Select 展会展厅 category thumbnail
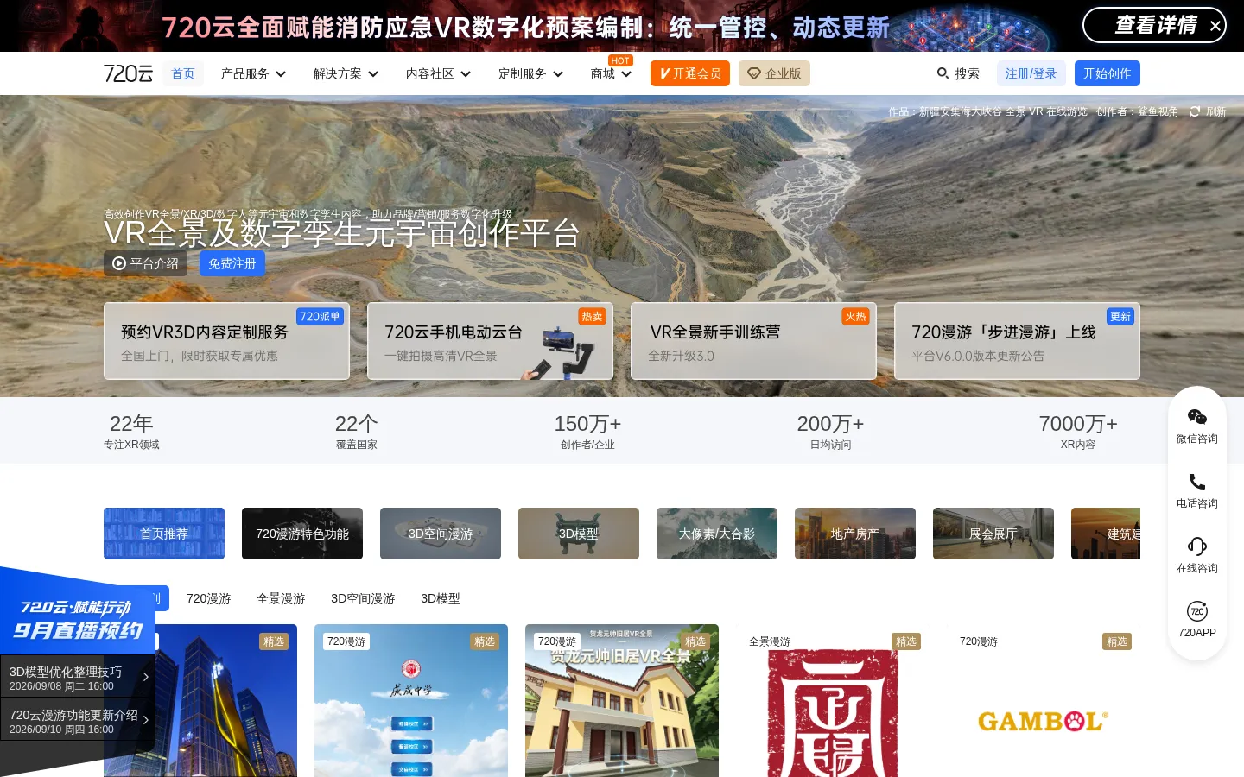Screen dimensions: 1244x777 tap(993, 534)
